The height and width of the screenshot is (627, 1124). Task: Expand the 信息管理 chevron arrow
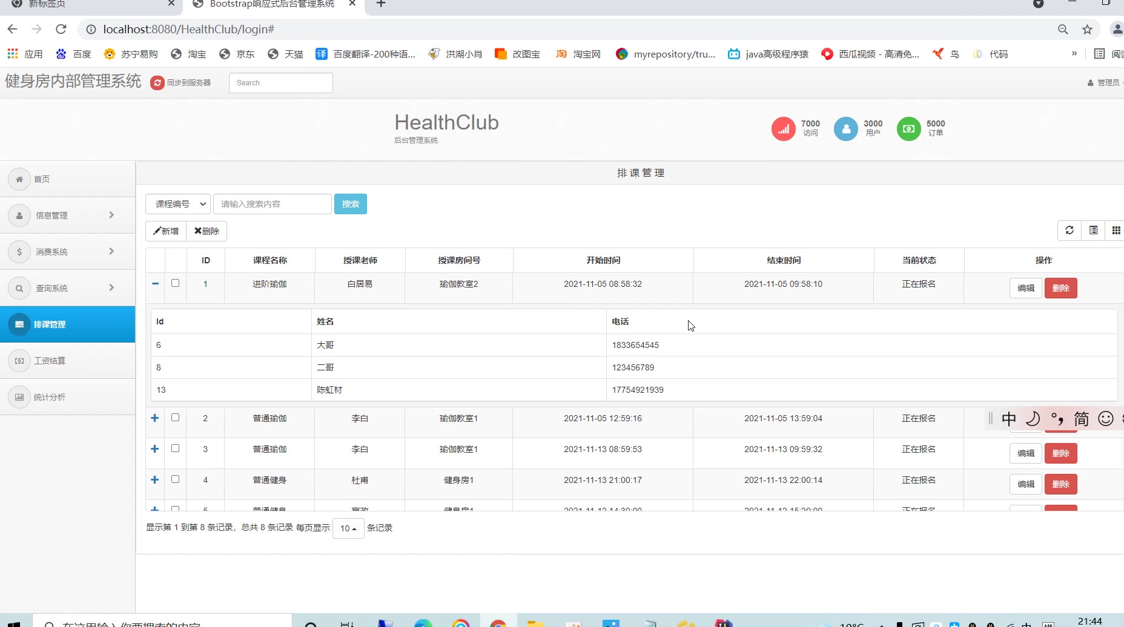(x=111, y=215)
